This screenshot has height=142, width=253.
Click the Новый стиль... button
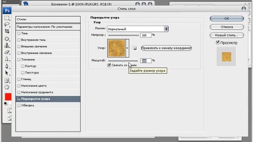(227, 35)
